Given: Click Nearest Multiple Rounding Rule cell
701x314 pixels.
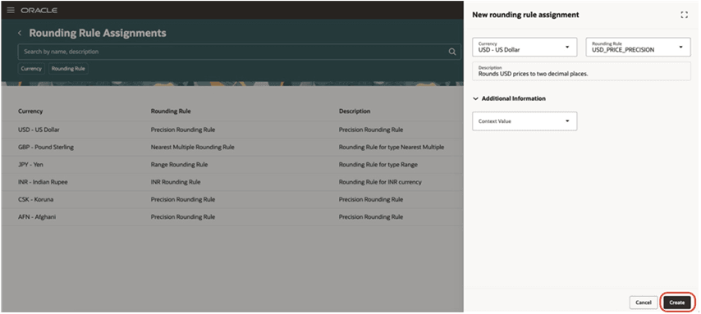Looking at the screenshot, I should point(192,147).
